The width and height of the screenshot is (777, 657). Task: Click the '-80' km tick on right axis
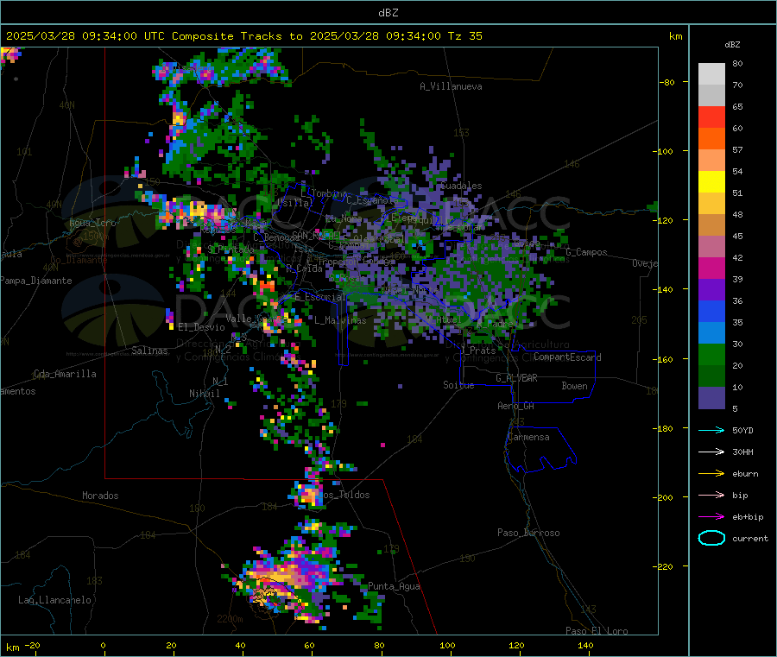(667, 82)
